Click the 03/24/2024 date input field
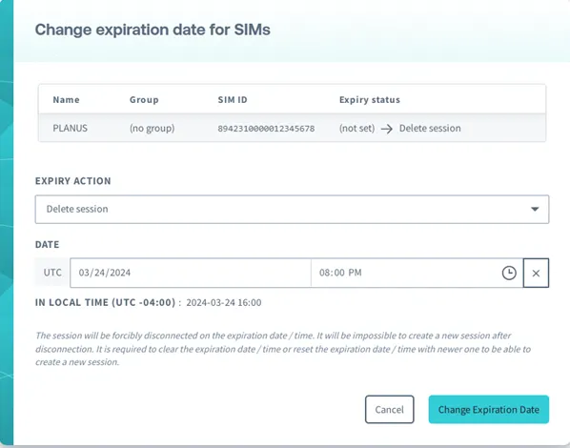570x448 pixels. tap(191, 273)
